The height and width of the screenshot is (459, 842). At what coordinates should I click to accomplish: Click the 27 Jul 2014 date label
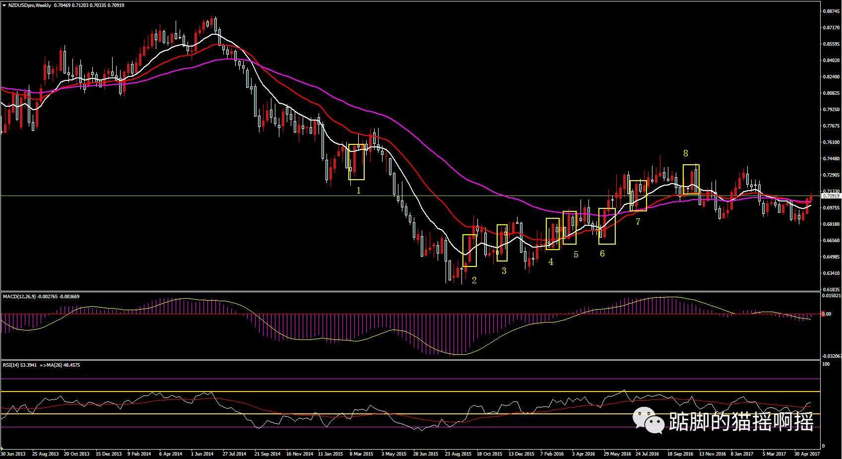(x=234, y=454)
